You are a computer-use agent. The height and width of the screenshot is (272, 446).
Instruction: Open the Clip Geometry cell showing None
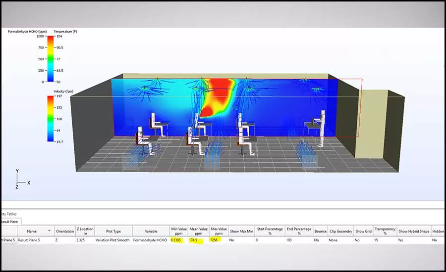pos(341,240)
